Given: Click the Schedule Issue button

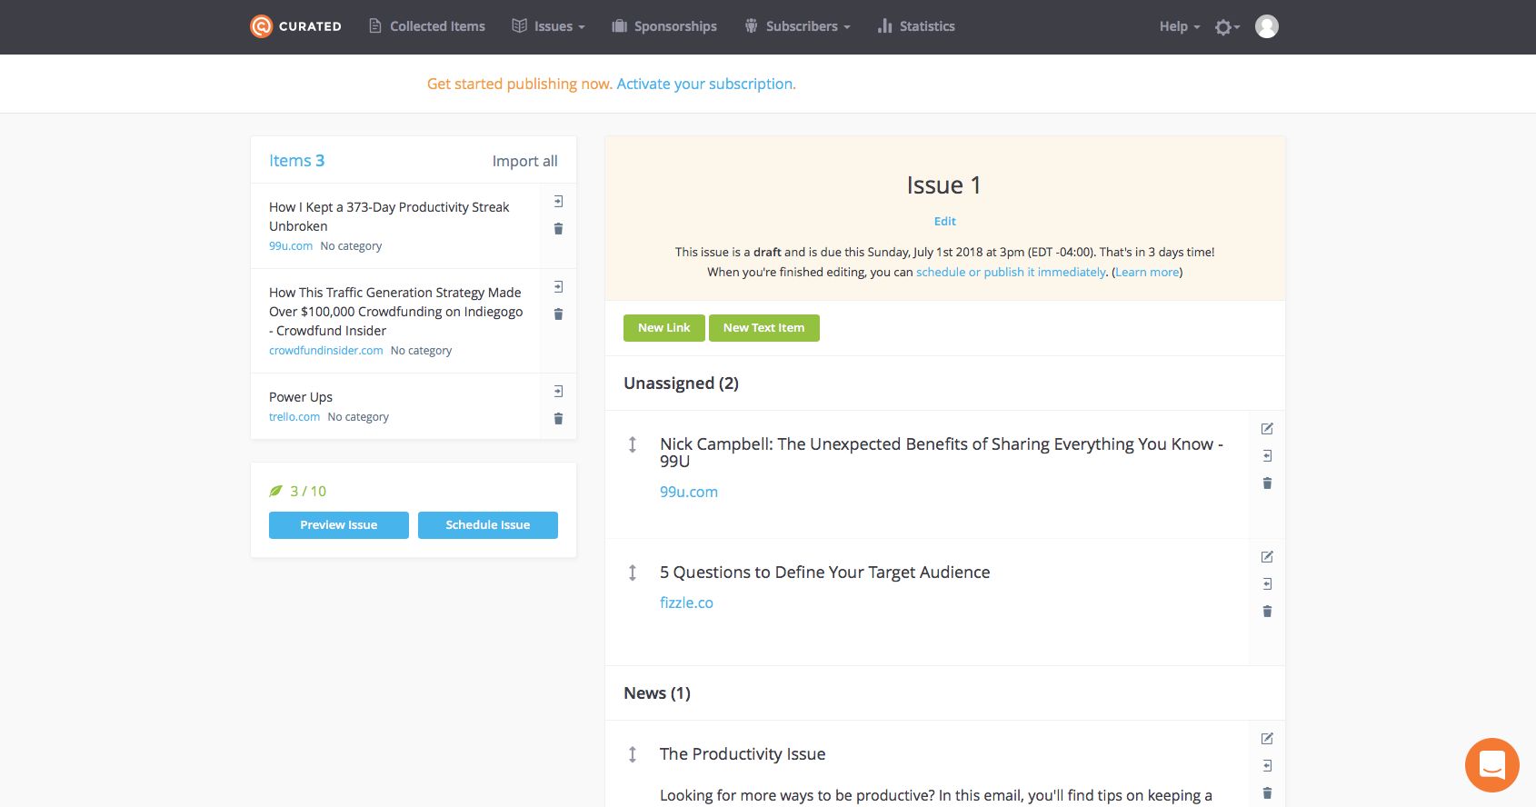Looking at the screenshot, I should [488, 525].
